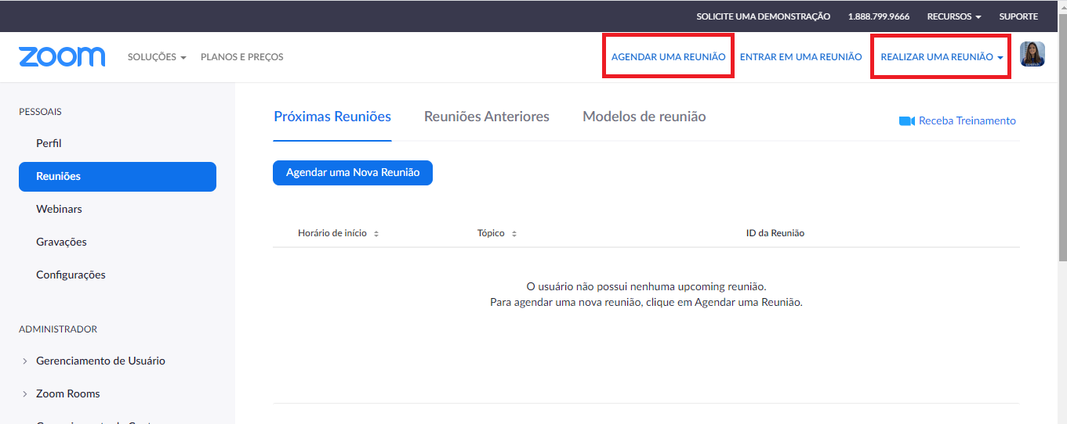Open the Recursos dropdown
1067x424 pixels.
(x=954, y=16)
